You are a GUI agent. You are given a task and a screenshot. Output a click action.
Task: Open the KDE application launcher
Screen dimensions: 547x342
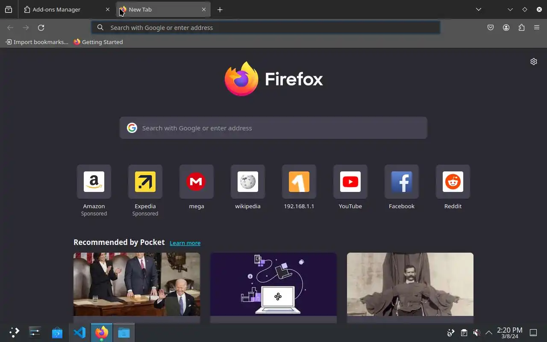(14, 332)
